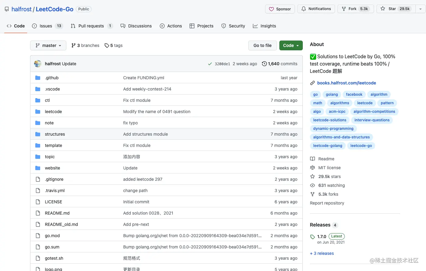426x271 pixels.
Task: Open the master branch dropdown
Action: [x=48, y=45]
